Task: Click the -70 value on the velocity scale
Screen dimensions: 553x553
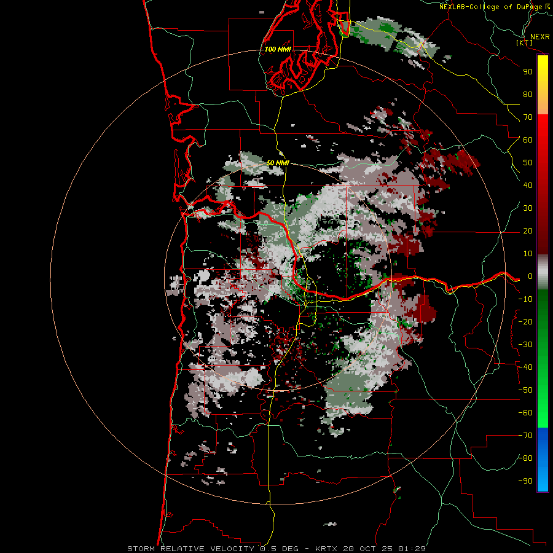Action: (525, 436)
